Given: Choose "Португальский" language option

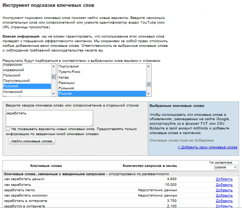Looking at the screenshot, I should (x=27, y=81).
